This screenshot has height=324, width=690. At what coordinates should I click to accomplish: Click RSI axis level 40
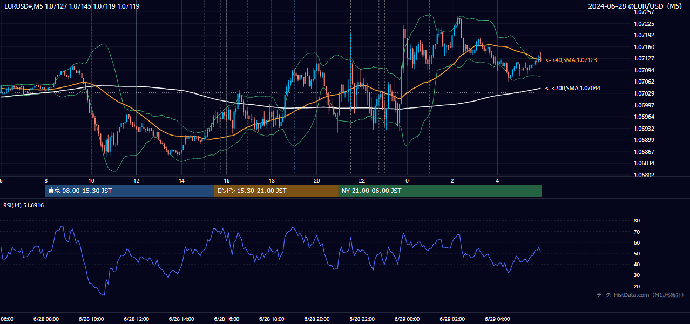[x=637, y=264]
